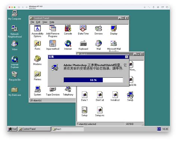Switch to Control Panel via taskbar button
Screen dimensions: 177x141
pyautogui.click(x=34, y=129)
